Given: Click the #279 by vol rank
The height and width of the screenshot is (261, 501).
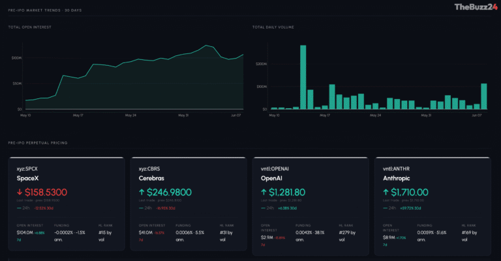Looking at the screenshot, I should click(x=347, y=236).
